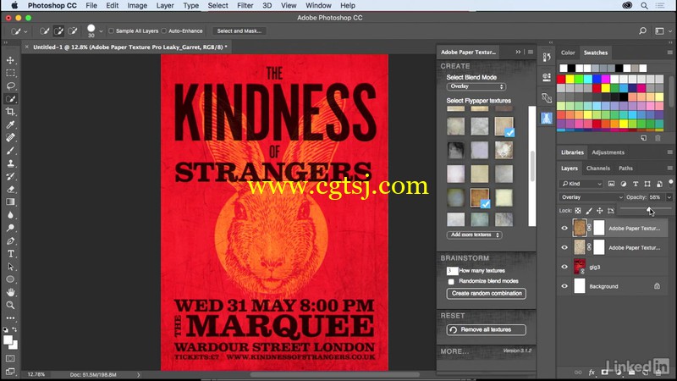This screenshot has width=677, height=381.
Task: Select the Eraser tool
Action: click(x=10, y=189)
